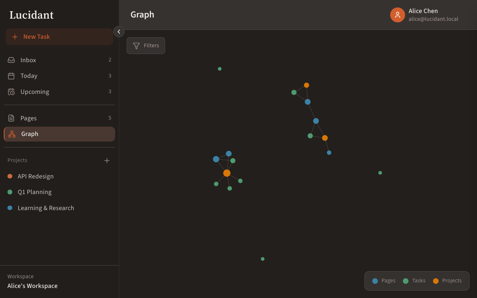
Task: Click the Filters funnel icon
Action: point(136,45)
